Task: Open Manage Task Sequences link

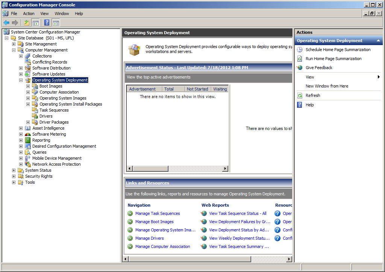Action: tap(158, 213)
